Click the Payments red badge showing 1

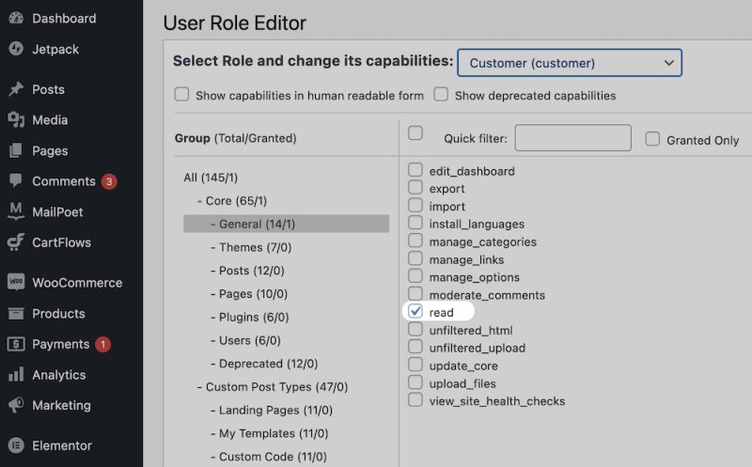102,344
